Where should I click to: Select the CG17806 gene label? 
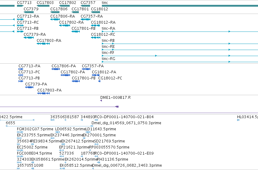59,9
